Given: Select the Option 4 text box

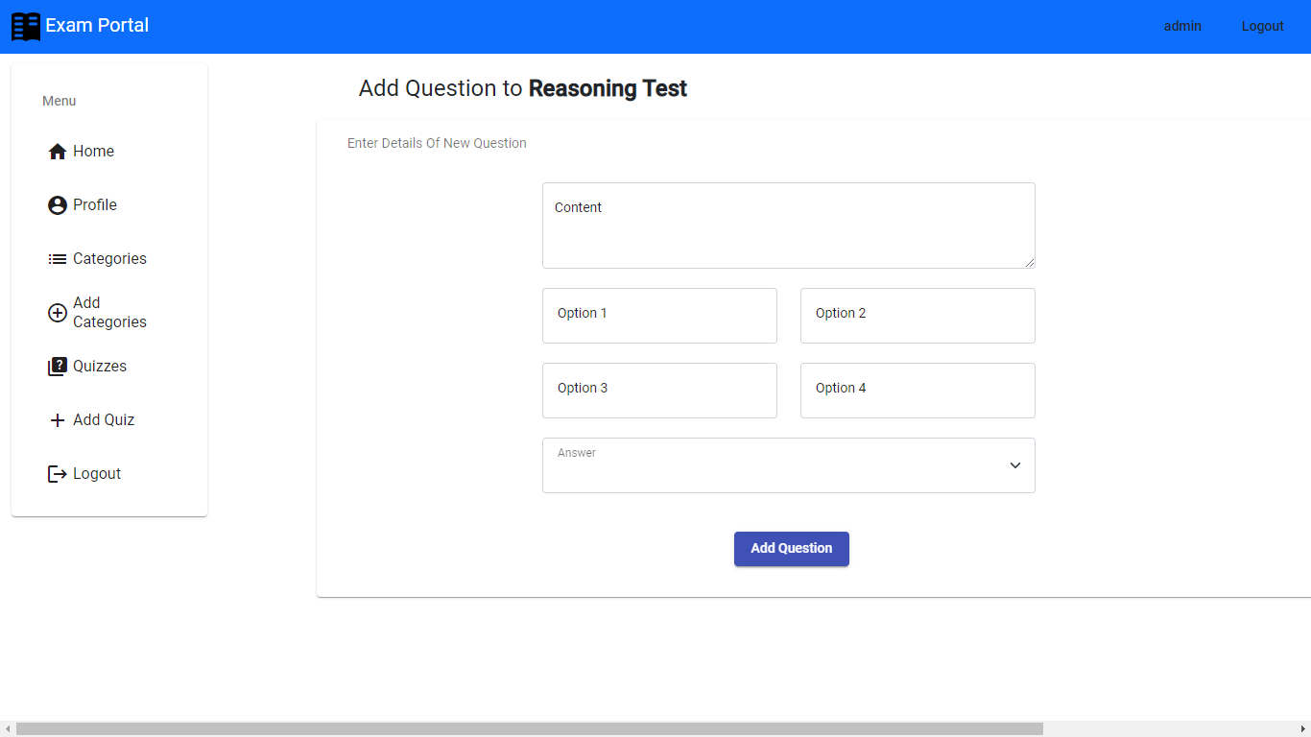Looking at the screenshot, I should 917,390.
